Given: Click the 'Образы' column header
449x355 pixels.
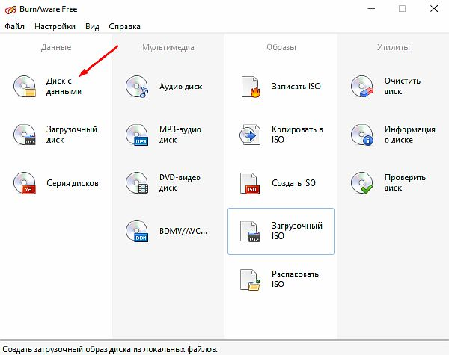Looking at the screenshot, I should [x=281, y=47].
